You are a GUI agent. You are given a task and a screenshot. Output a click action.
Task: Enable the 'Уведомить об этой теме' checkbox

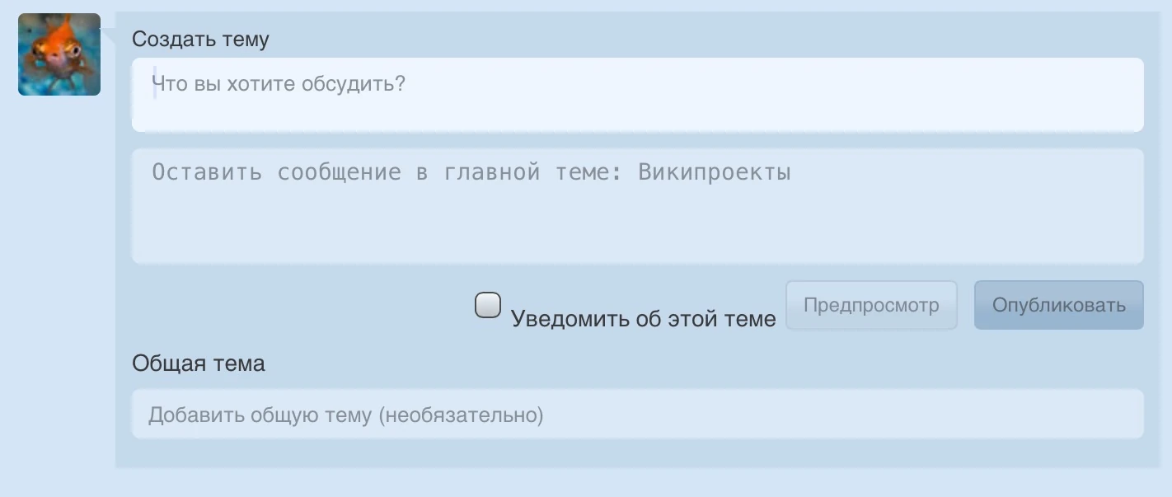click(x=488, y=306)
